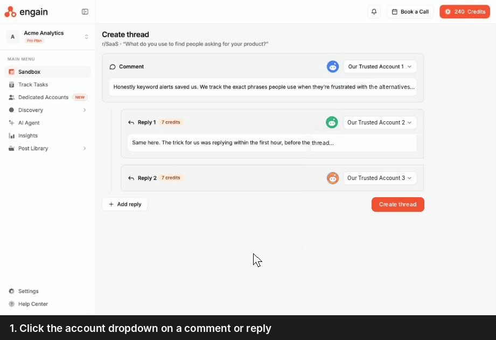Click the Comment text field
The width and height of the screenshot is (496, 340).
263,87
